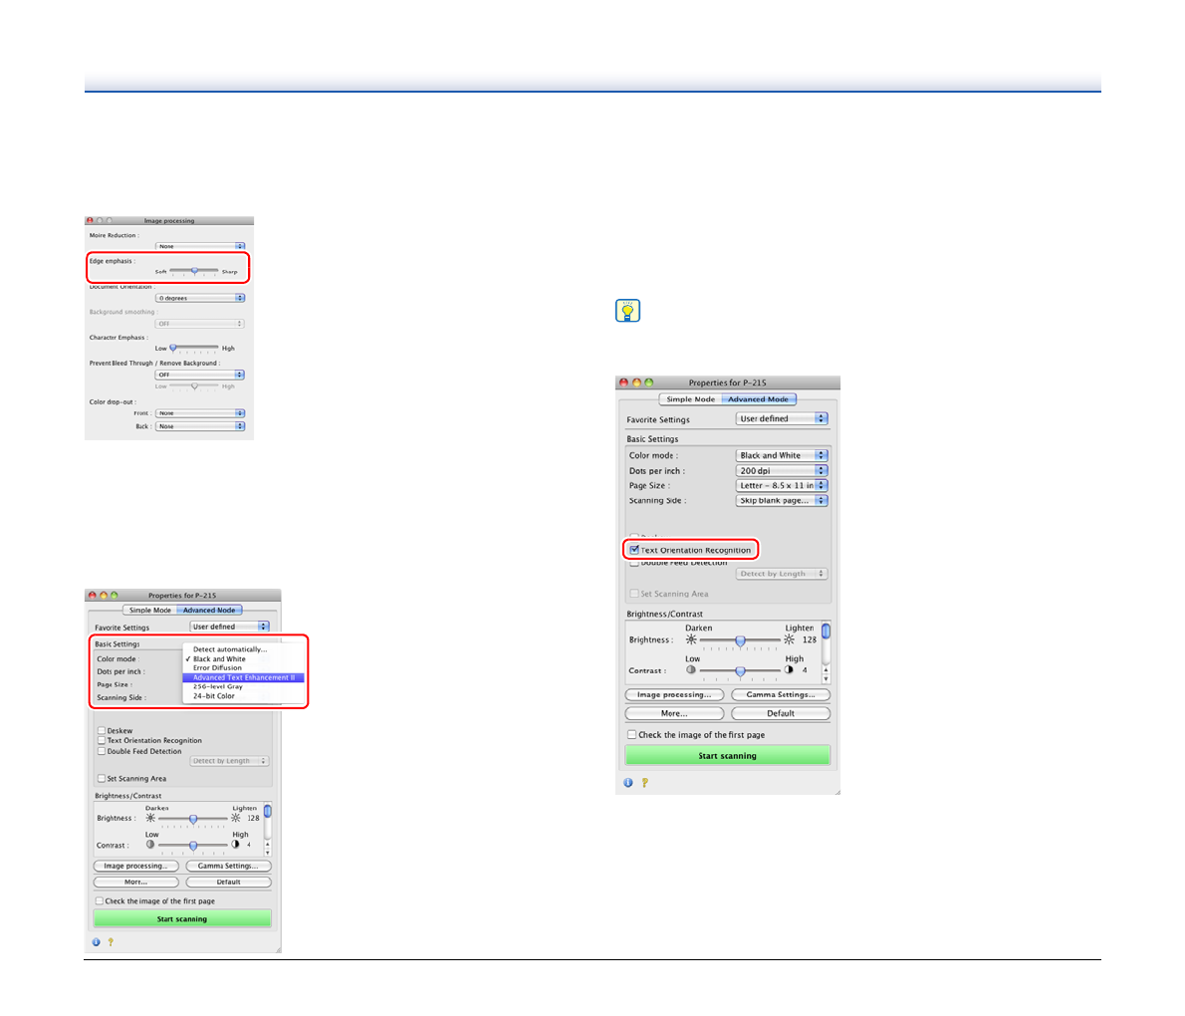
Task: Click High contrast icon in the 200 dpi window
Action: tap(789, 670)
